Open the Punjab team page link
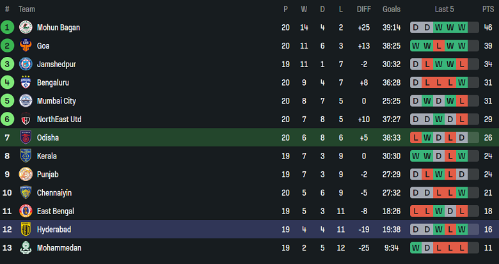This screenshot has height=264, width=499. pyautogui.click(x=48, y=175)
